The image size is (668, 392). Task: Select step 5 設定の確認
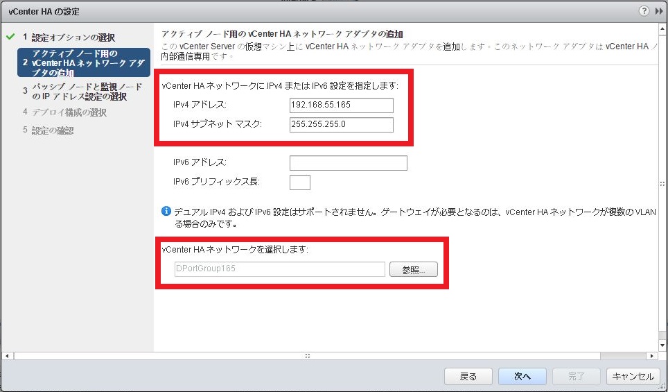[48, 130]
